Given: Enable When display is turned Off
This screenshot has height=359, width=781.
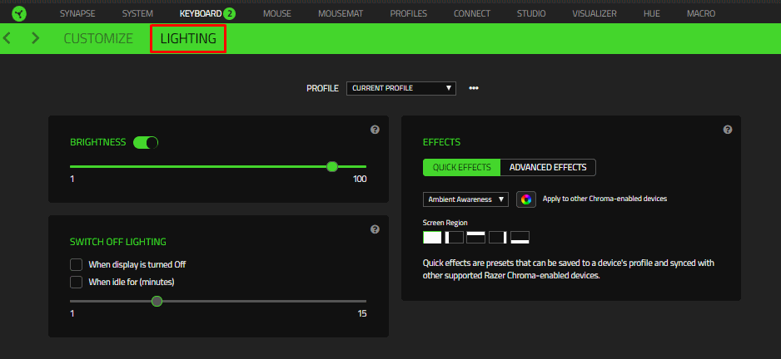Looking at the screenshot, I should tap(77, 264).
